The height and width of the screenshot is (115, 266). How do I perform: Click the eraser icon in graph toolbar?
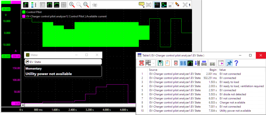(177, 5)
